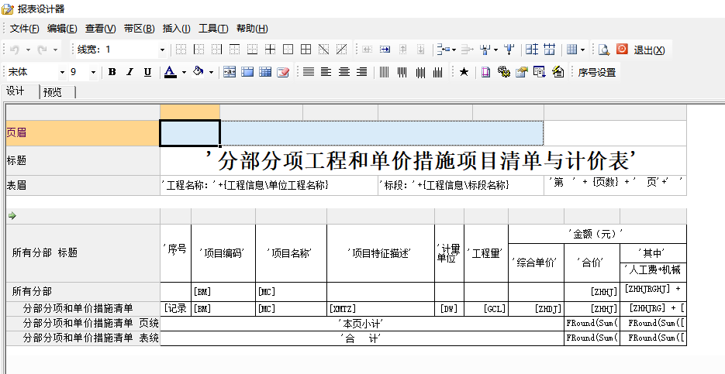
Task: Center text horizontally
Action: (344, 72)
